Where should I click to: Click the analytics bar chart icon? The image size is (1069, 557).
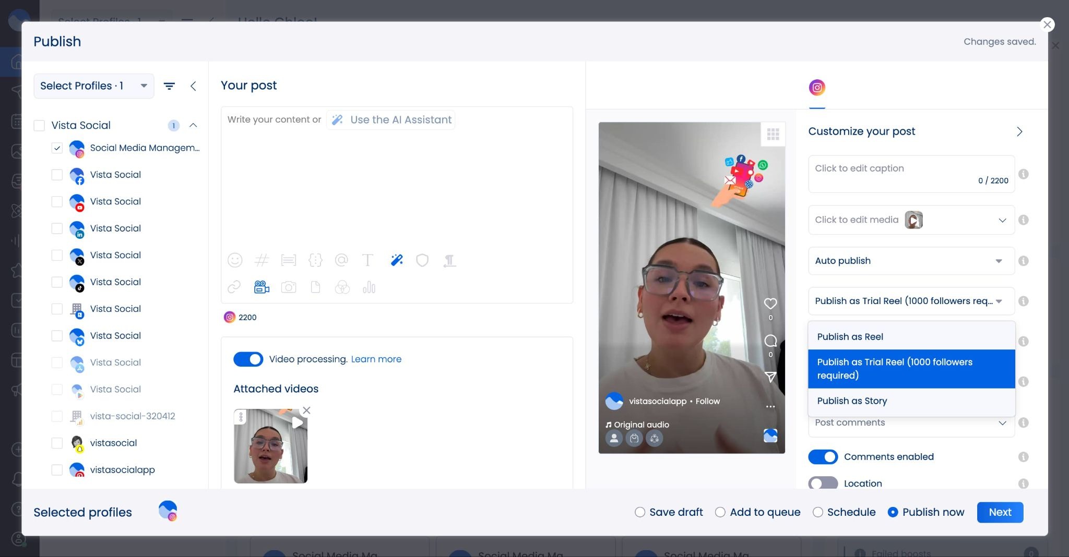click(369, 287)
